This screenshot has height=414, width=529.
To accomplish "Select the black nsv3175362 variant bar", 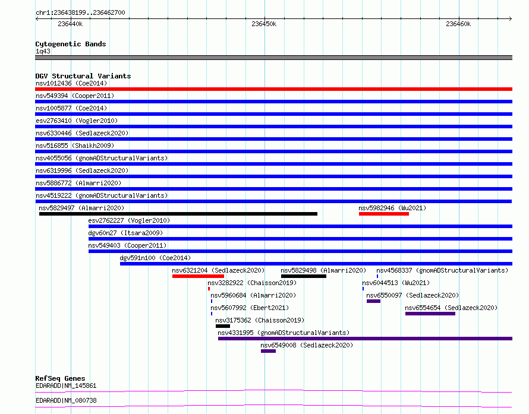I will [223, 326].
